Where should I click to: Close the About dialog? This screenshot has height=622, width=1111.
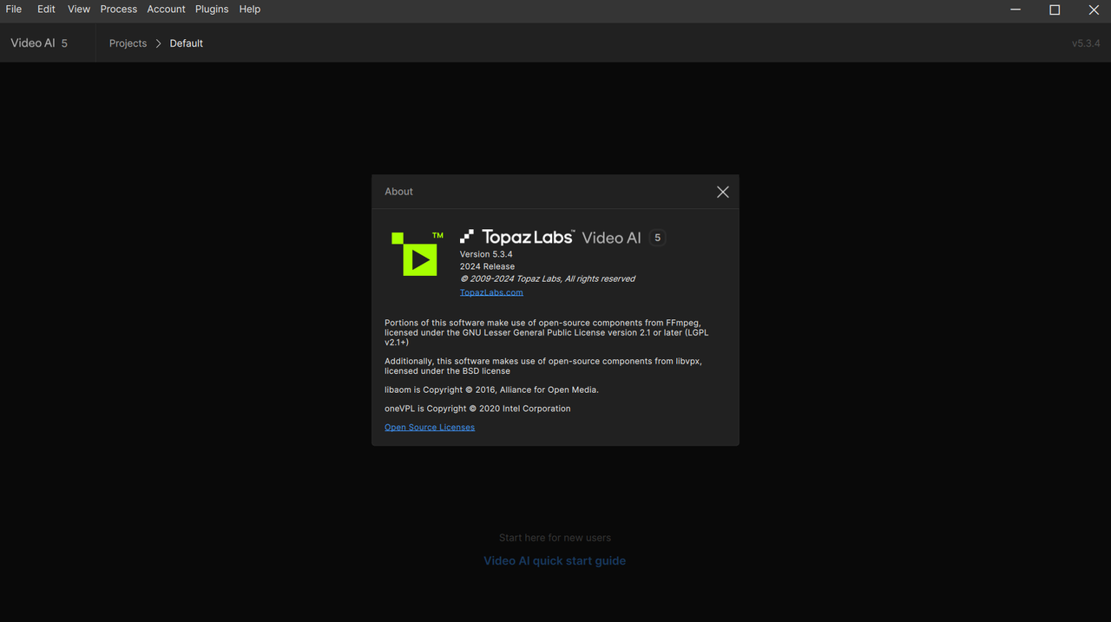coord(722,192)
